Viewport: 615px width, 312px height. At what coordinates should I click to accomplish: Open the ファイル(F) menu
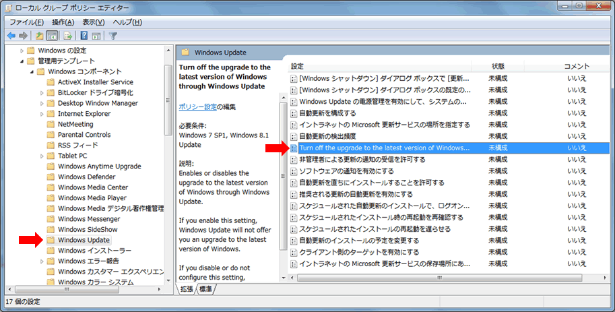26,22
